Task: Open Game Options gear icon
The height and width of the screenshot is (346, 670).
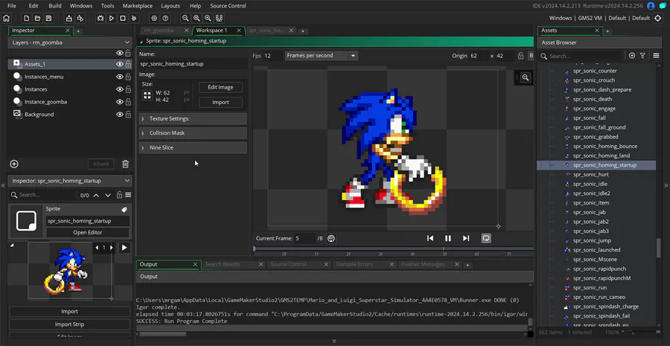Action: click(x=154, y=19)
